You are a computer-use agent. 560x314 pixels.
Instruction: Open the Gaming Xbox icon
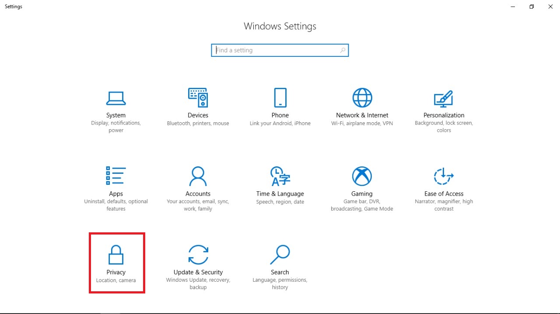click(x=362, y=176)
